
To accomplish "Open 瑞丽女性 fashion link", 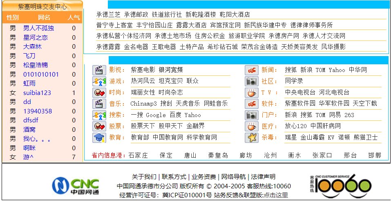I will pos(143,92).
